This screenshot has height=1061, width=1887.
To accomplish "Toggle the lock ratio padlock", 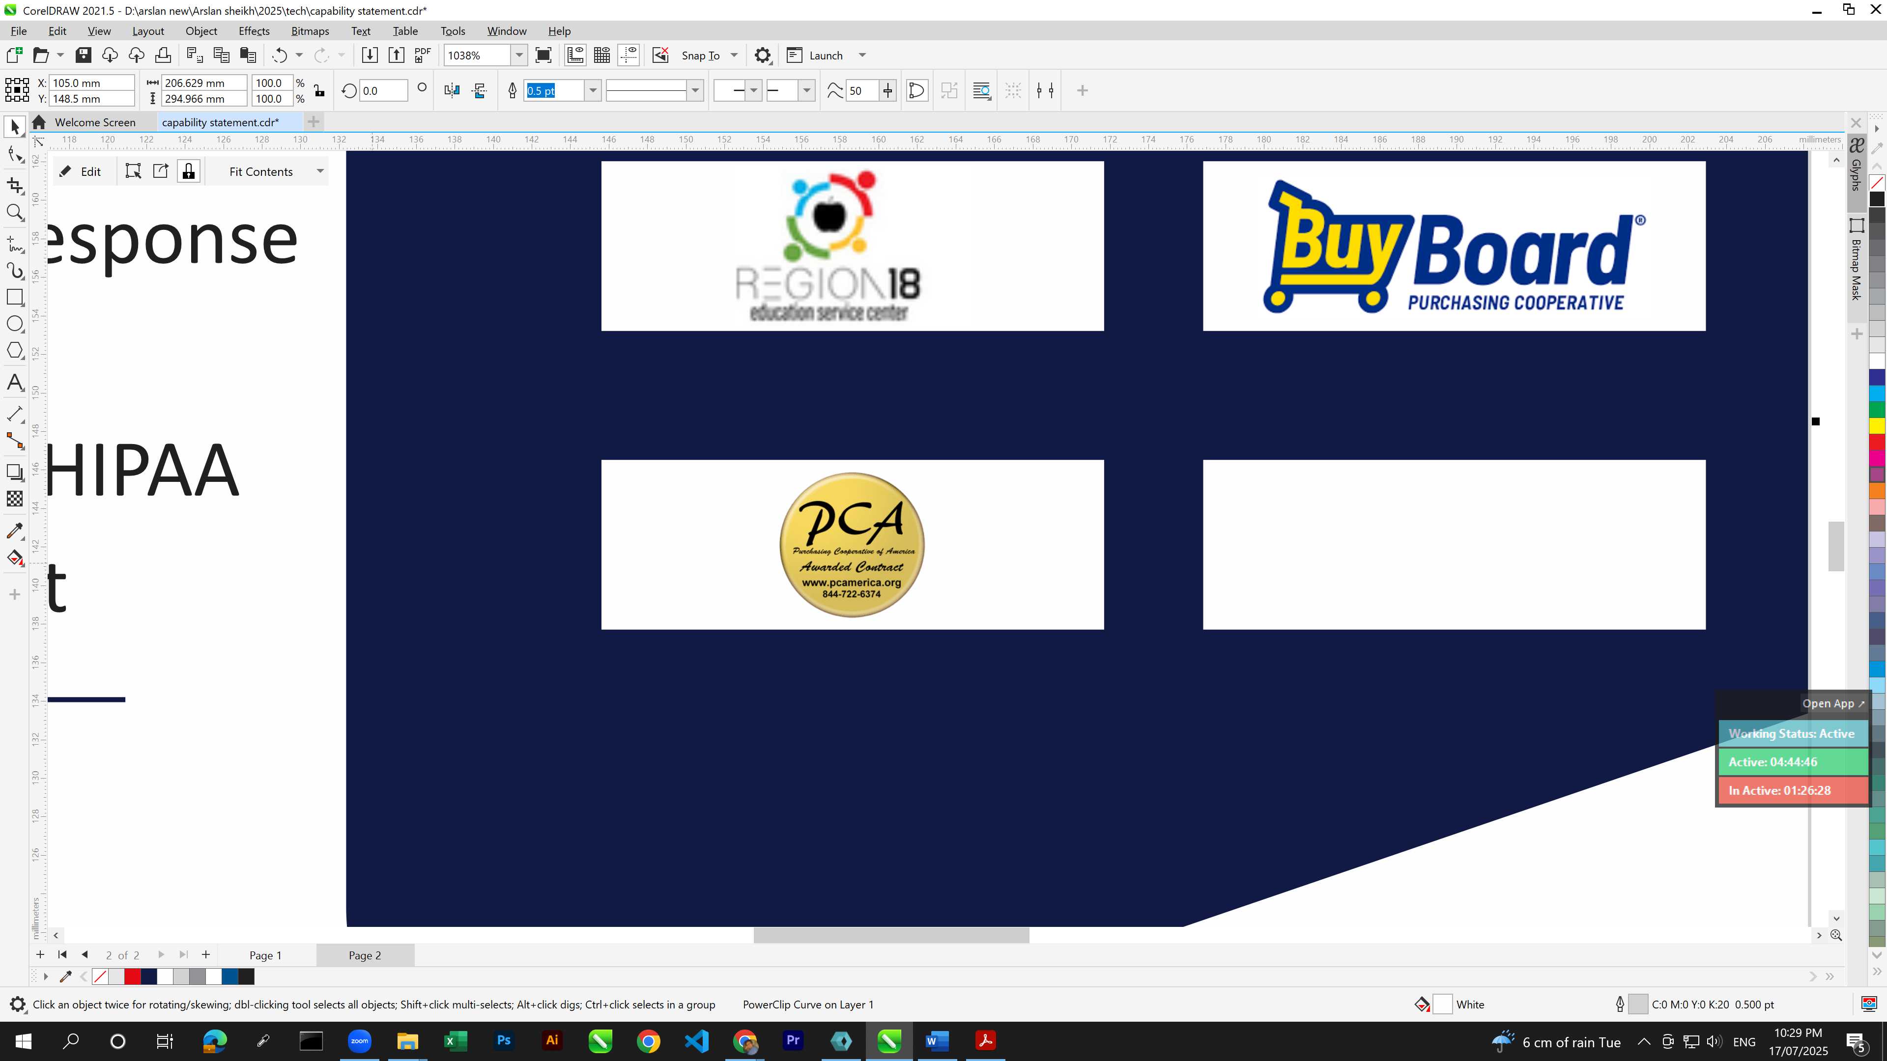I will (319, 91).
